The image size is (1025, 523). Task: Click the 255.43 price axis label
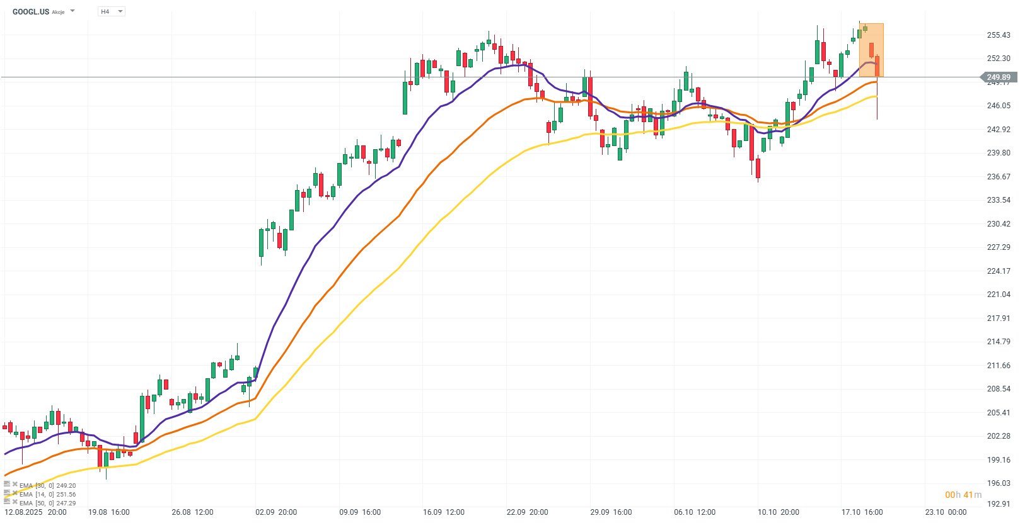tap(999, 35)
